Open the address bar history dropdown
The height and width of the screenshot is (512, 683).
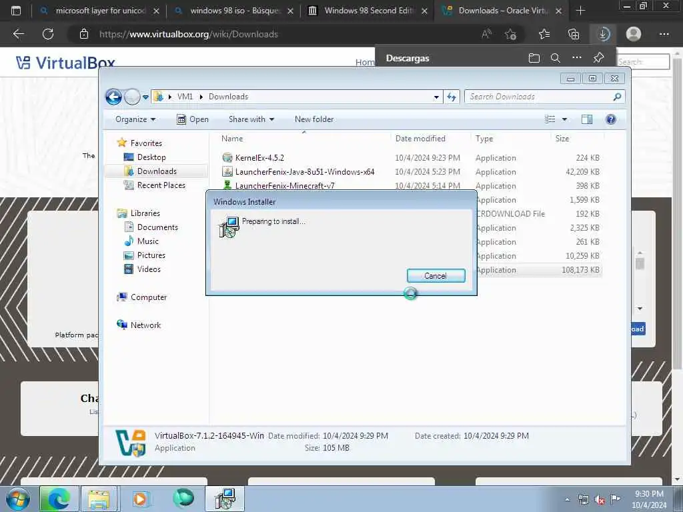436,97
